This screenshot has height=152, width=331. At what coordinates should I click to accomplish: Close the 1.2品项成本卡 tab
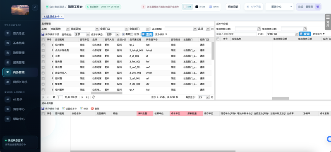point(62,17)
